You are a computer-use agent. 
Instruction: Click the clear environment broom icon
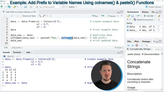click(159, 16)
